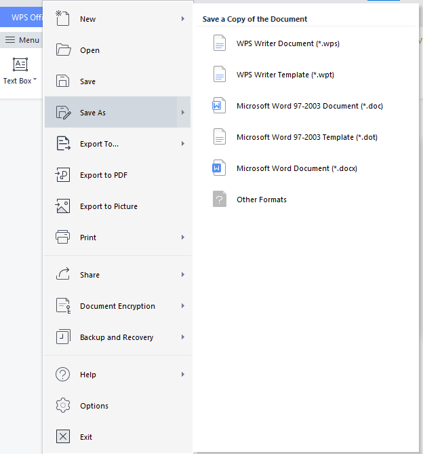Open the Text Box dropdown arrow

[x=35, y=81]
